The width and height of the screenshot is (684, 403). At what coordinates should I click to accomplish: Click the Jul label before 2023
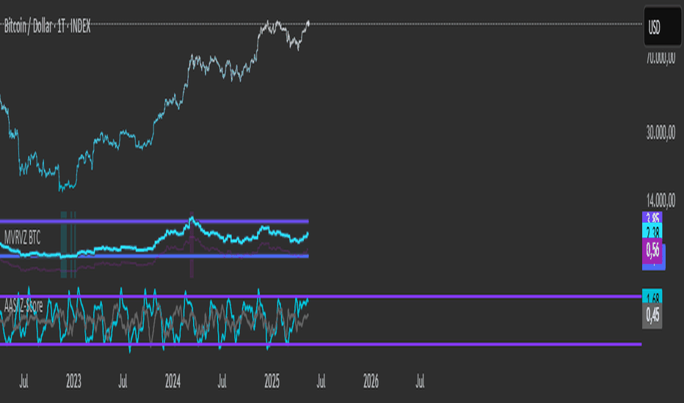click(24, 382)
